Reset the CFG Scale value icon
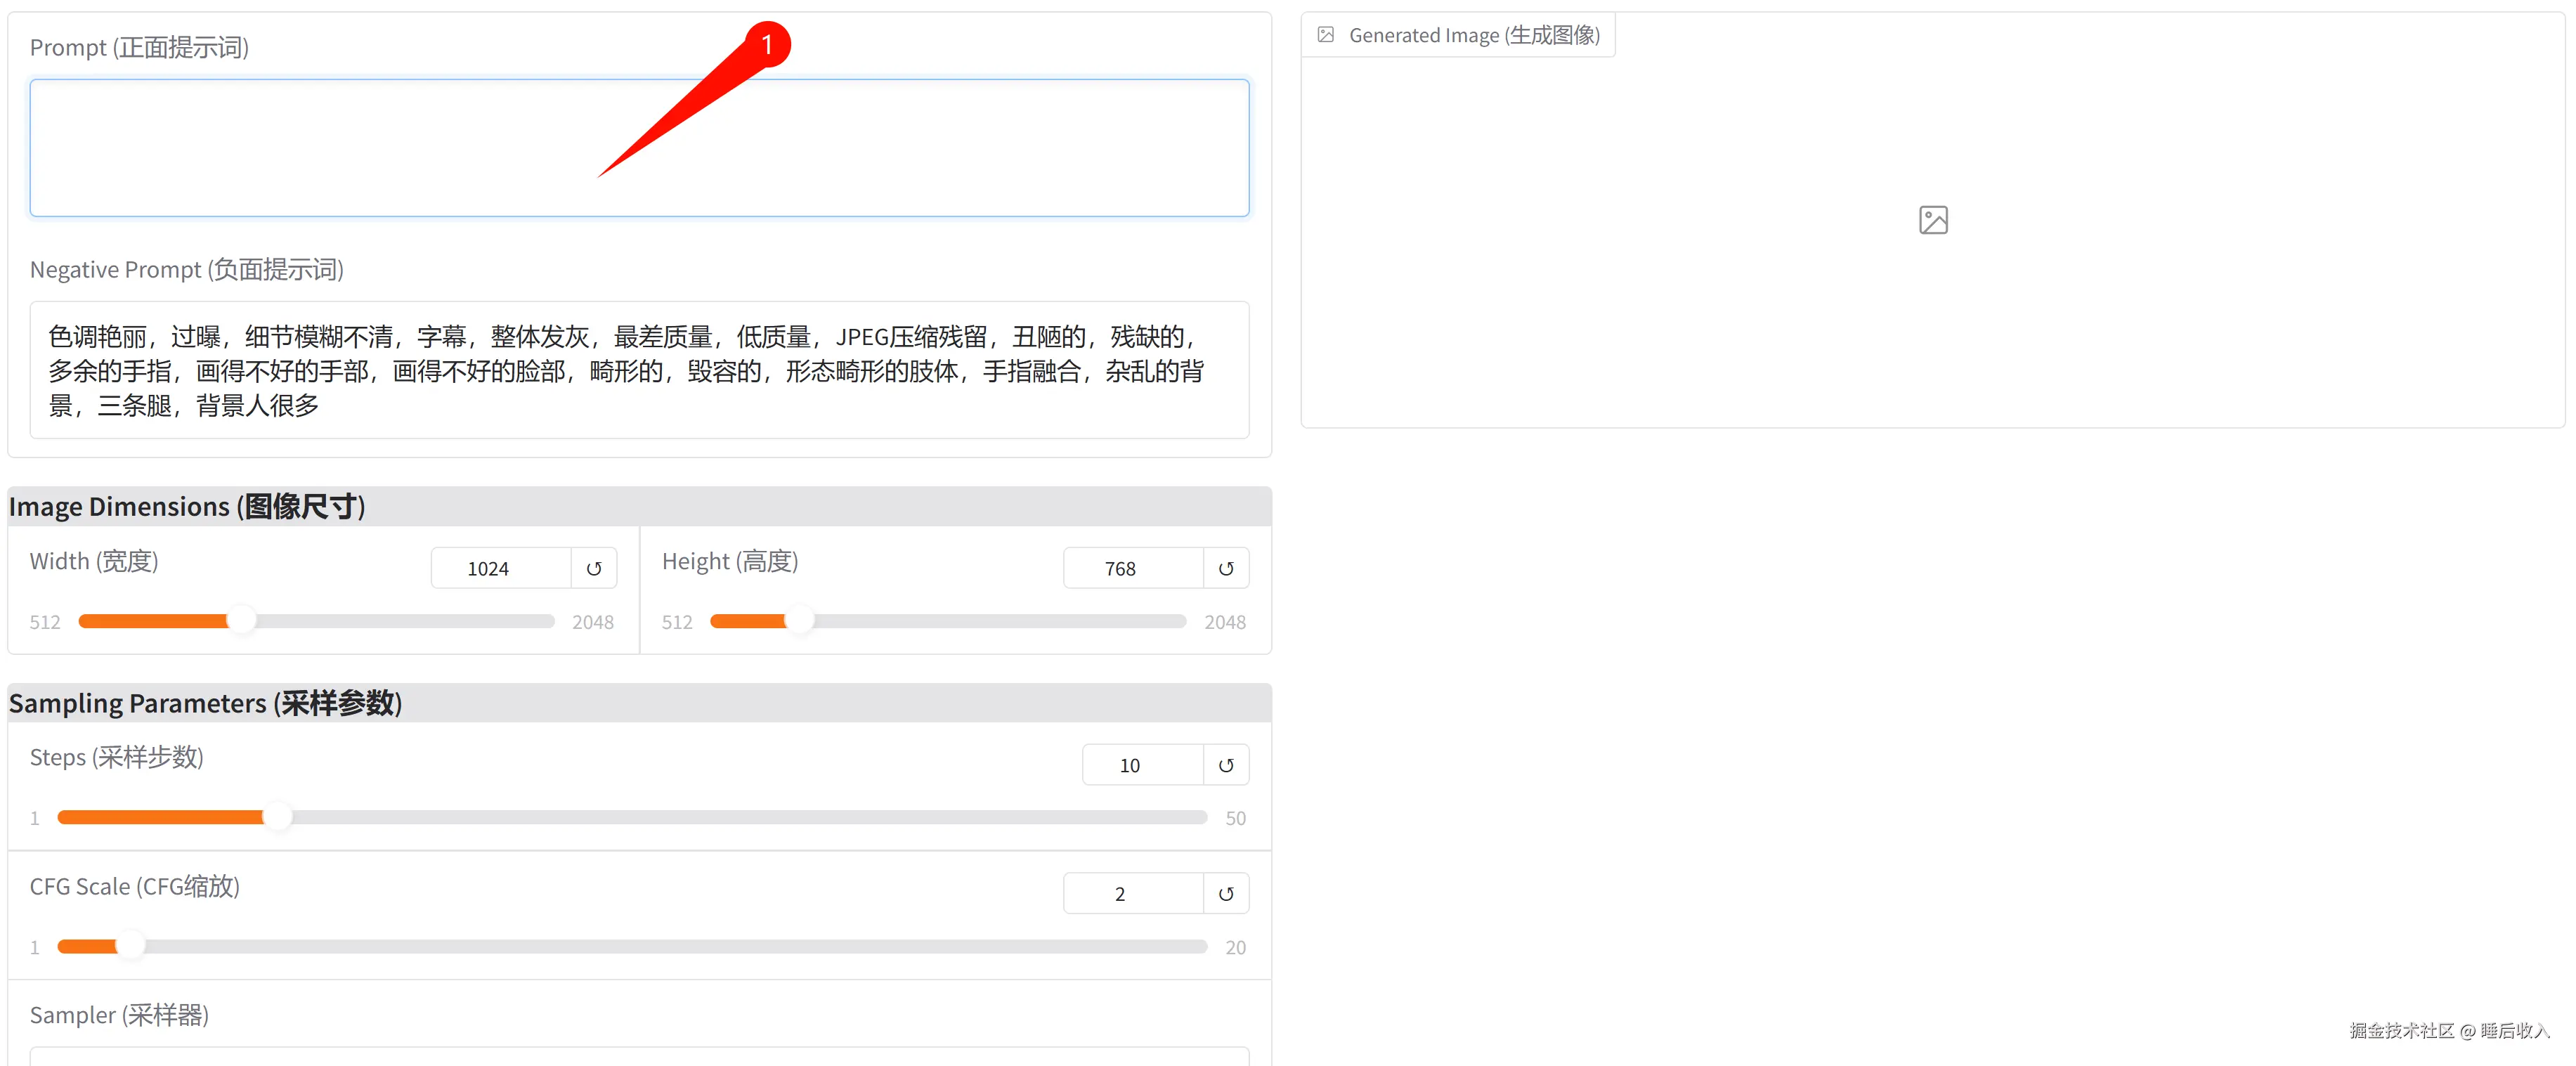 (x=1225, y=893)
